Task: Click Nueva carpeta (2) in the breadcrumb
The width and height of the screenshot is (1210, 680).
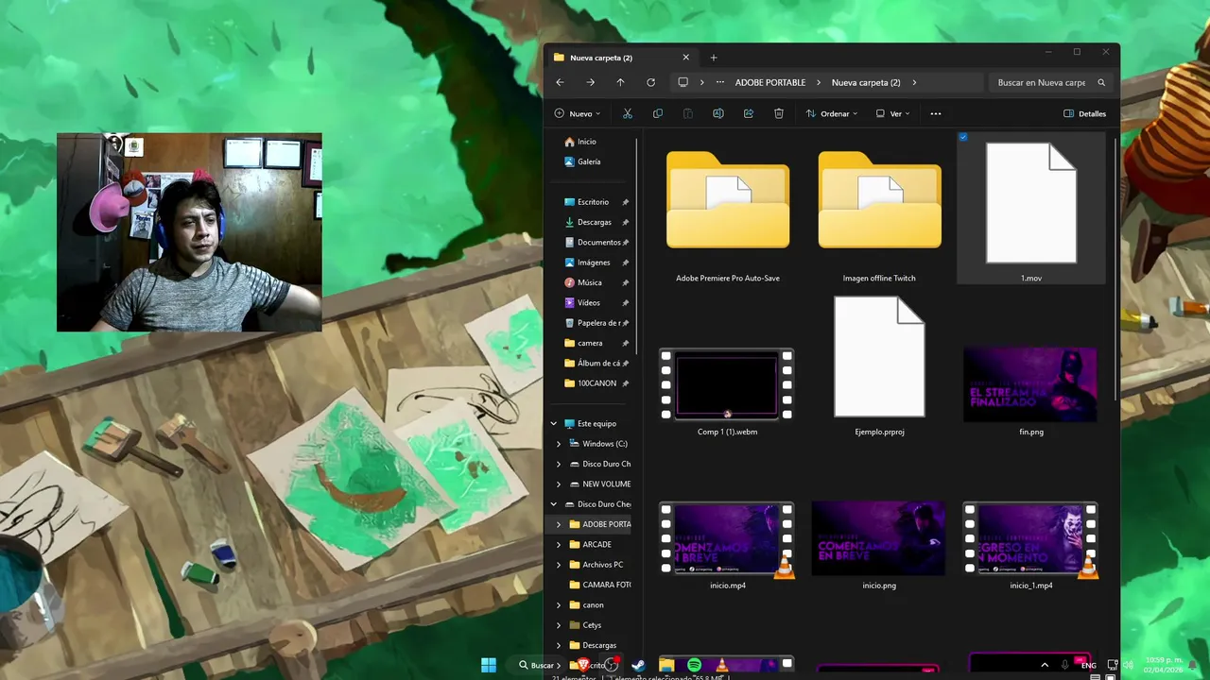Action: 866,82
